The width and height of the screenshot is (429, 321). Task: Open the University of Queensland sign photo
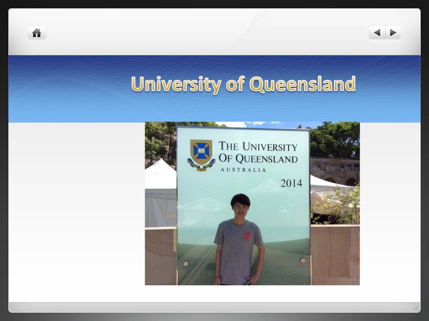(x=252, y=203)
